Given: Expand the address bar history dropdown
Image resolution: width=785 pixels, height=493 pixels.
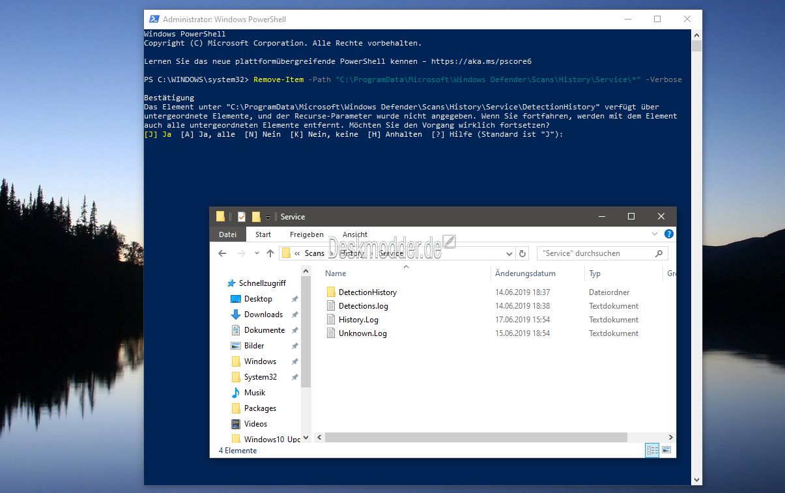Looking at the screenshot, I should tap(509, 253).
